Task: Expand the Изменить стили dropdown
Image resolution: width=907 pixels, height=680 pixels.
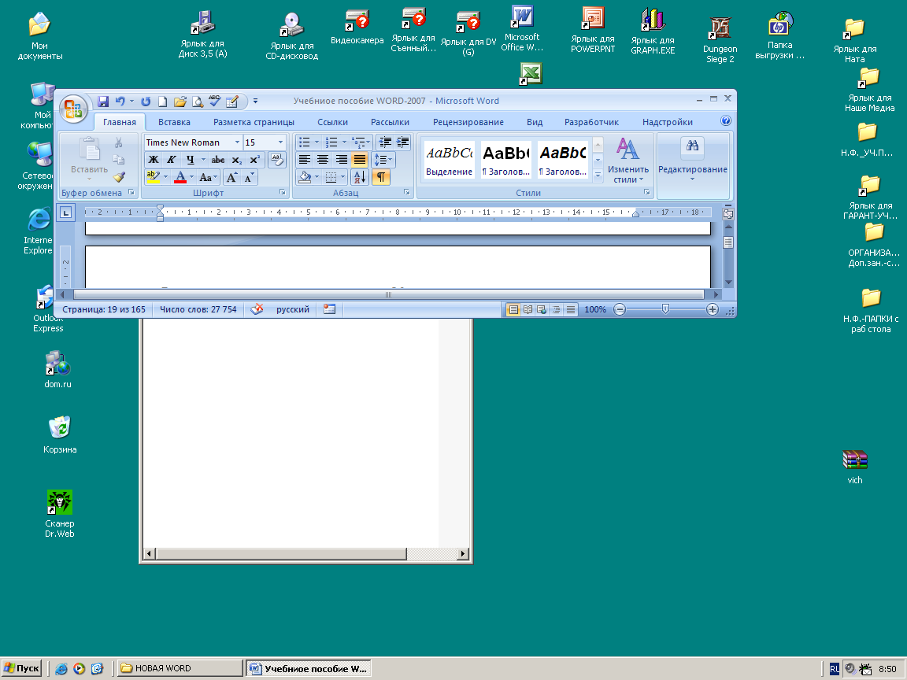Action: [x=627, y=160]
